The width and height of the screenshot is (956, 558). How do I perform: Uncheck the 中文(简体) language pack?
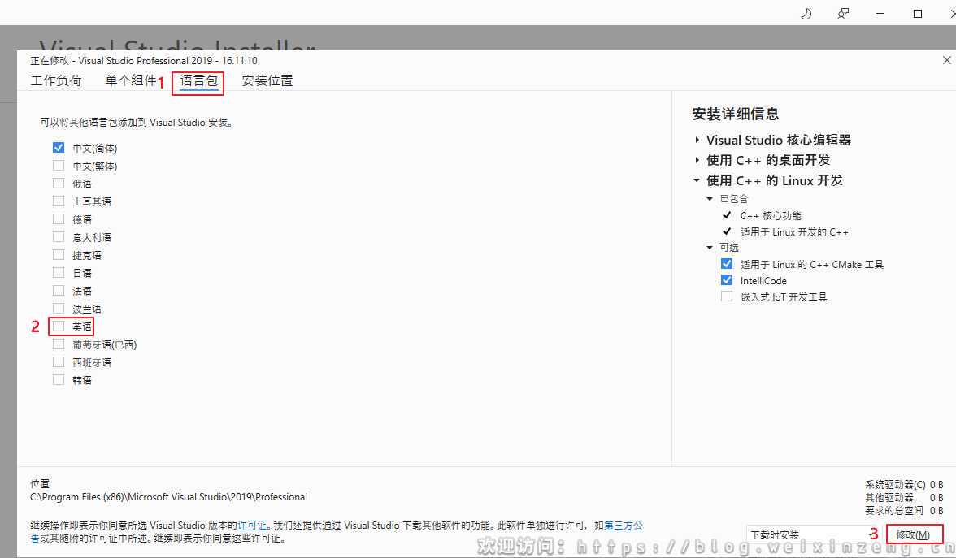pyautogui.click(x=59, y=147)
